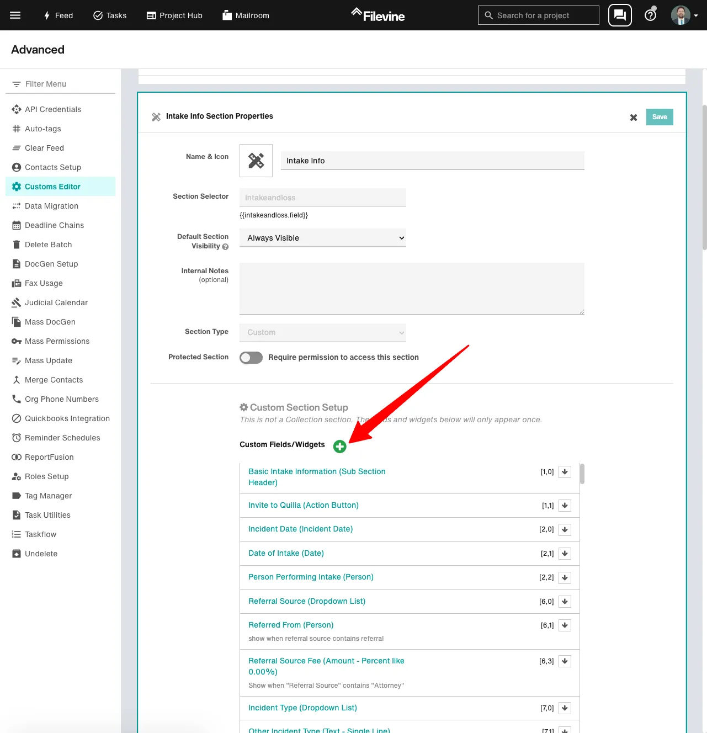Click down arrow on Invite to Quilia row
This screenshot has width=707, height=733.
tap(565, 506)
